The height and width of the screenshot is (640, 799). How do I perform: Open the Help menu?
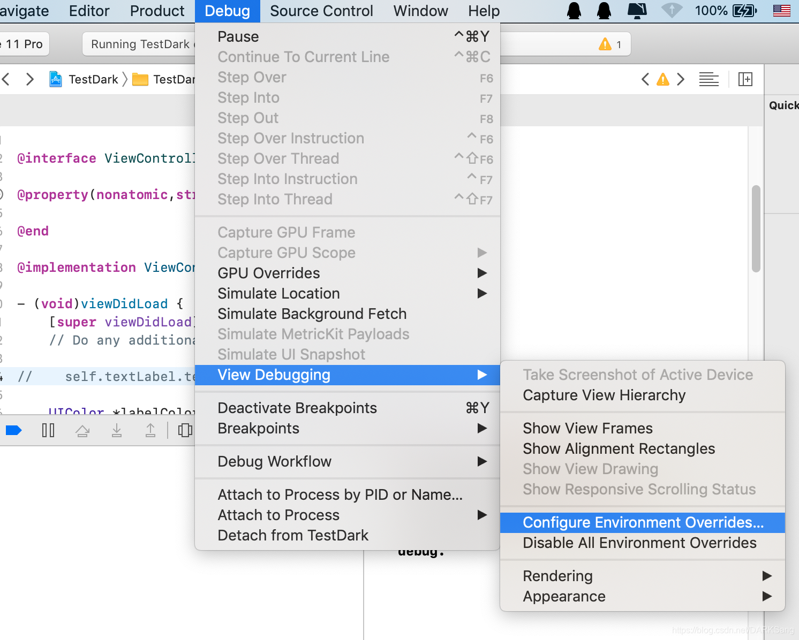click(484, 11)
